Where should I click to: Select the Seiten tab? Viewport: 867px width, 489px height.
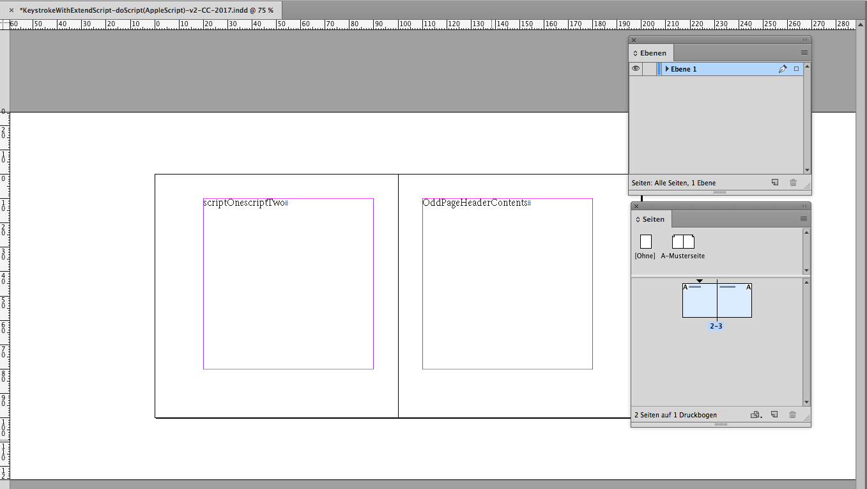(651, 219)
